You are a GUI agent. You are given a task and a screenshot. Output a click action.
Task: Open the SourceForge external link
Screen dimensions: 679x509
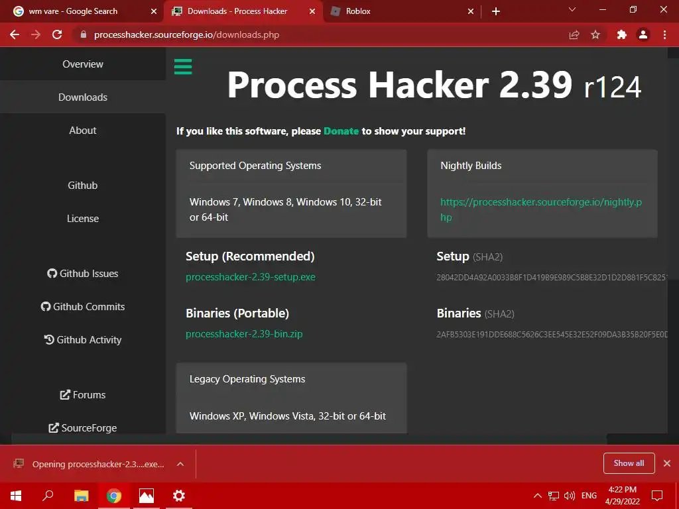(x=83, y=427)
